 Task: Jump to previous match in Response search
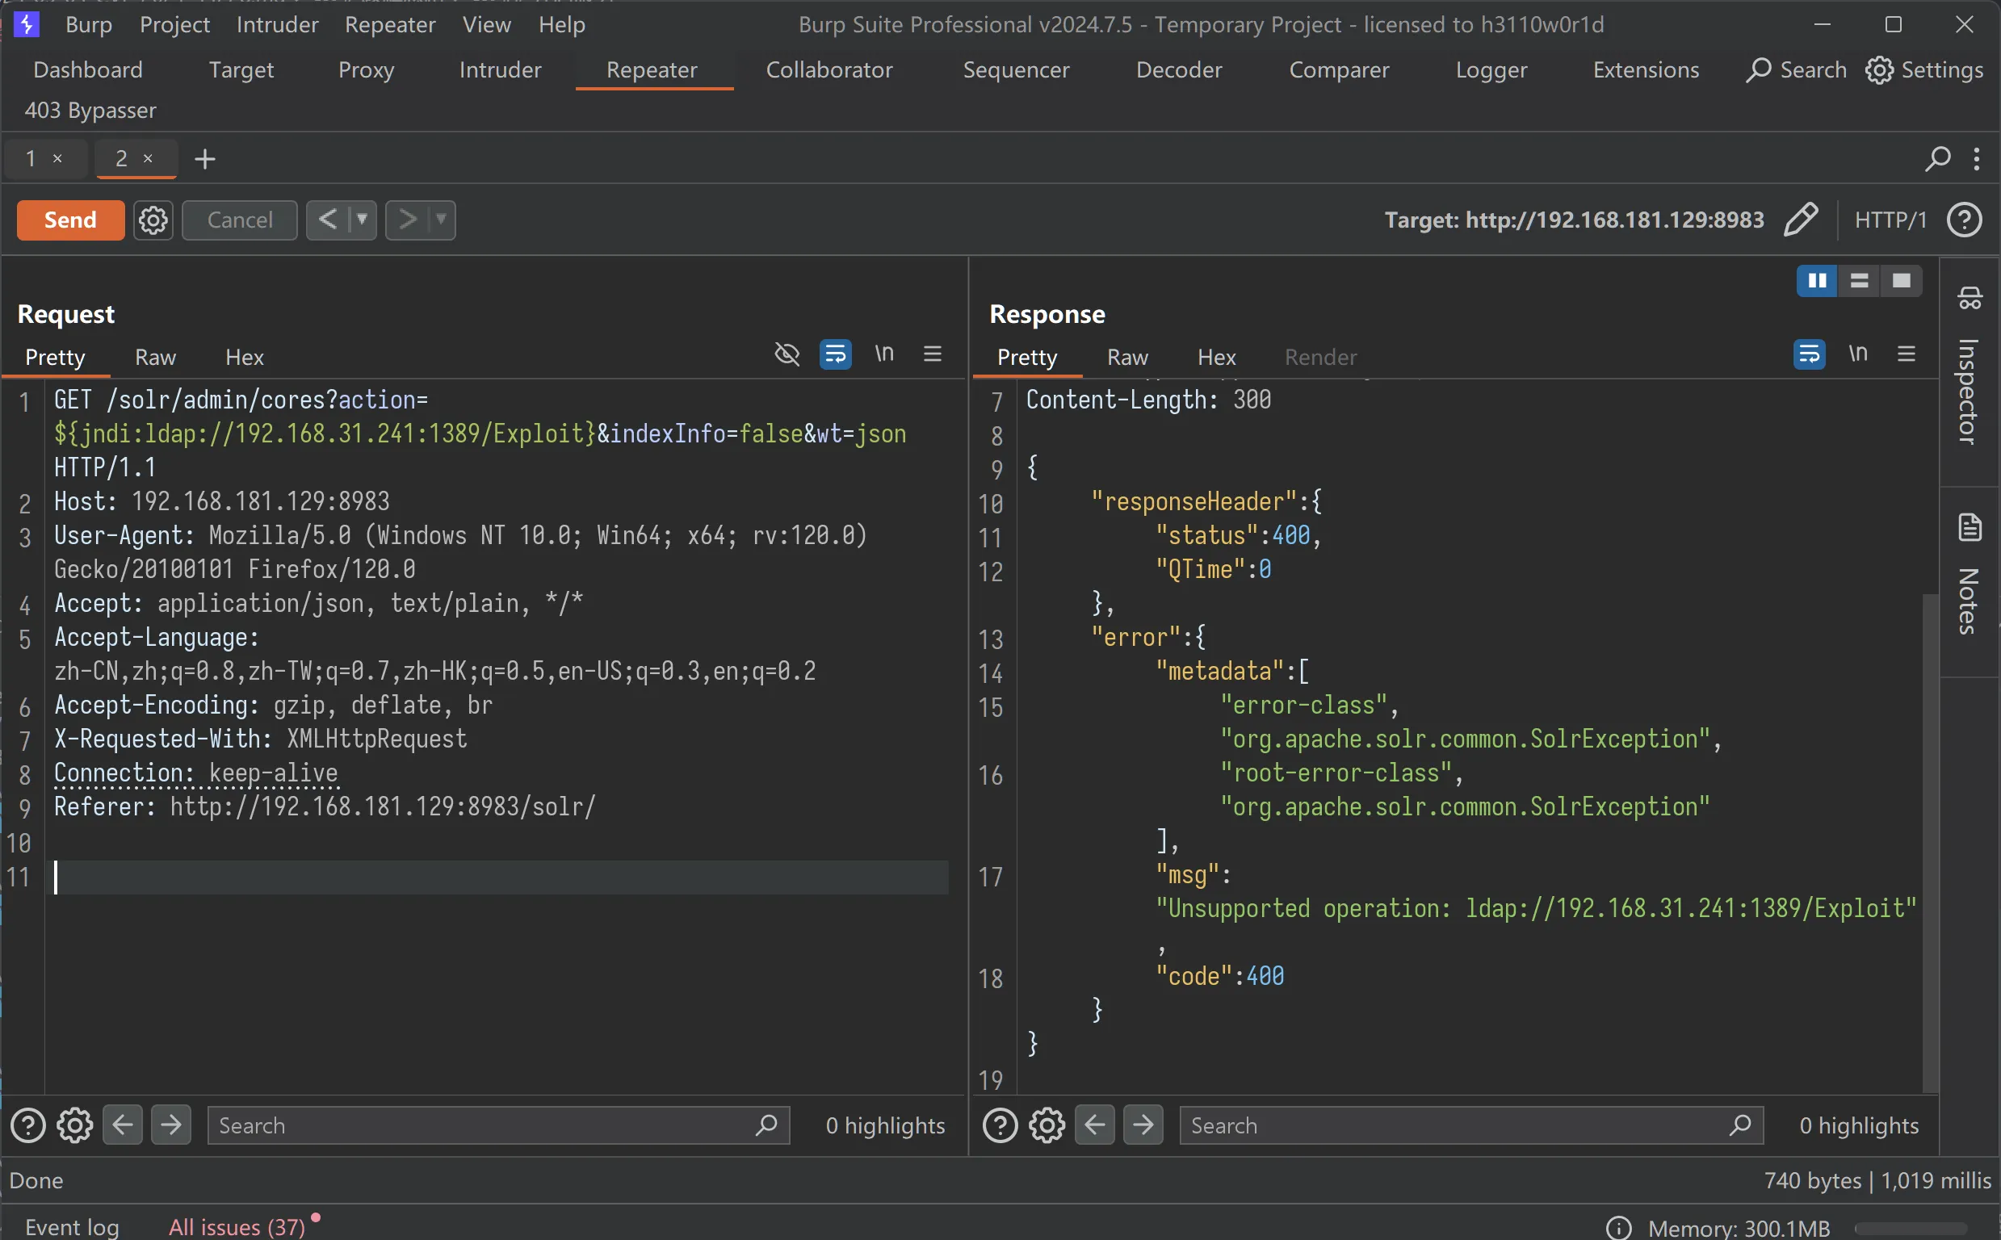1096,1125
